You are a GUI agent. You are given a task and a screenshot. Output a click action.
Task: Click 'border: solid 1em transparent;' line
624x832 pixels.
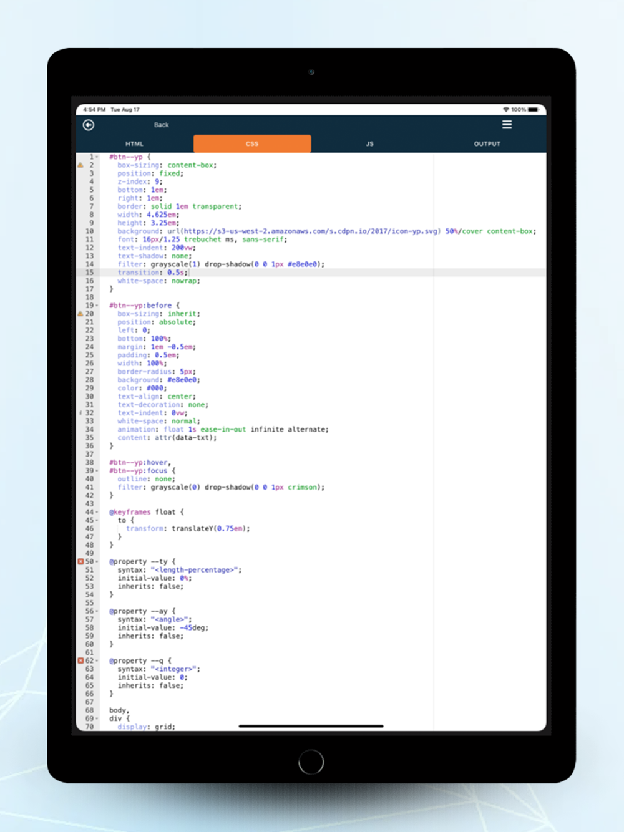coord(180,206)
